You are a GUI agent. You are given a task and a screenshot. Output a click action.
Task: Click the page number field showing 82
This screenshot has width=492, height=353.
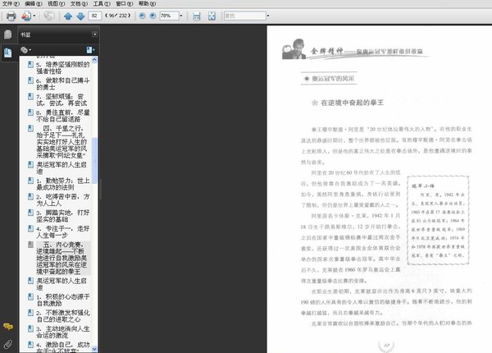(95, 16)
